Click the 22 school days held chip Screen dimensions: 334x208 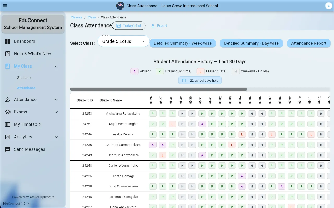point(200,80)
